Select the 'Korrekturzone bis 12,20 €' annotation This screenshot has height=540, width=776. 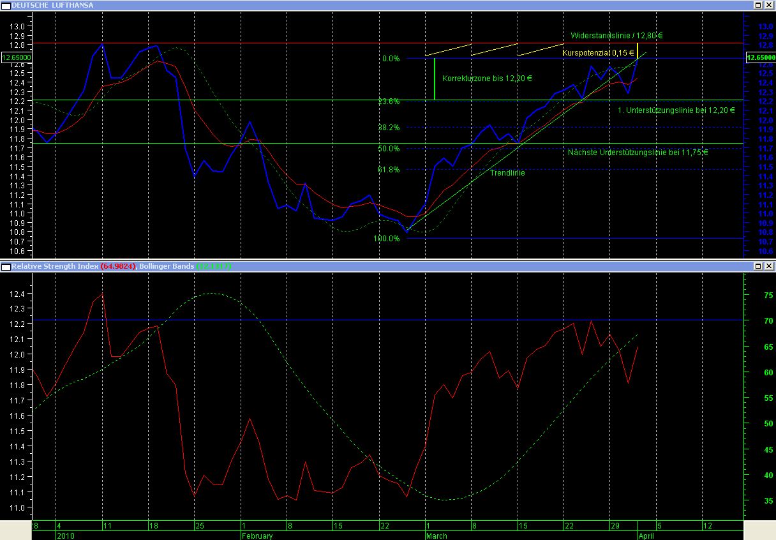[487, 79]
